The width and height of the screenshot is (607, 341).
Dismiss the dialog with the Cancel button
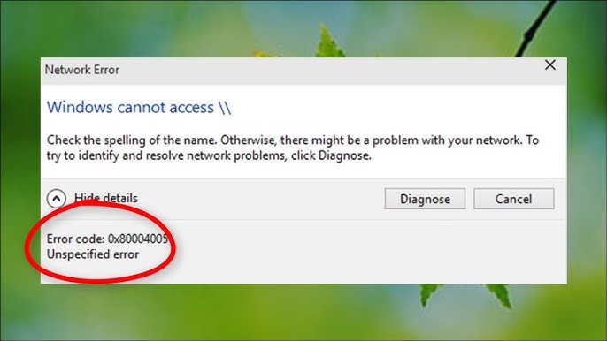pyautogui.click(x=514, y=199)
